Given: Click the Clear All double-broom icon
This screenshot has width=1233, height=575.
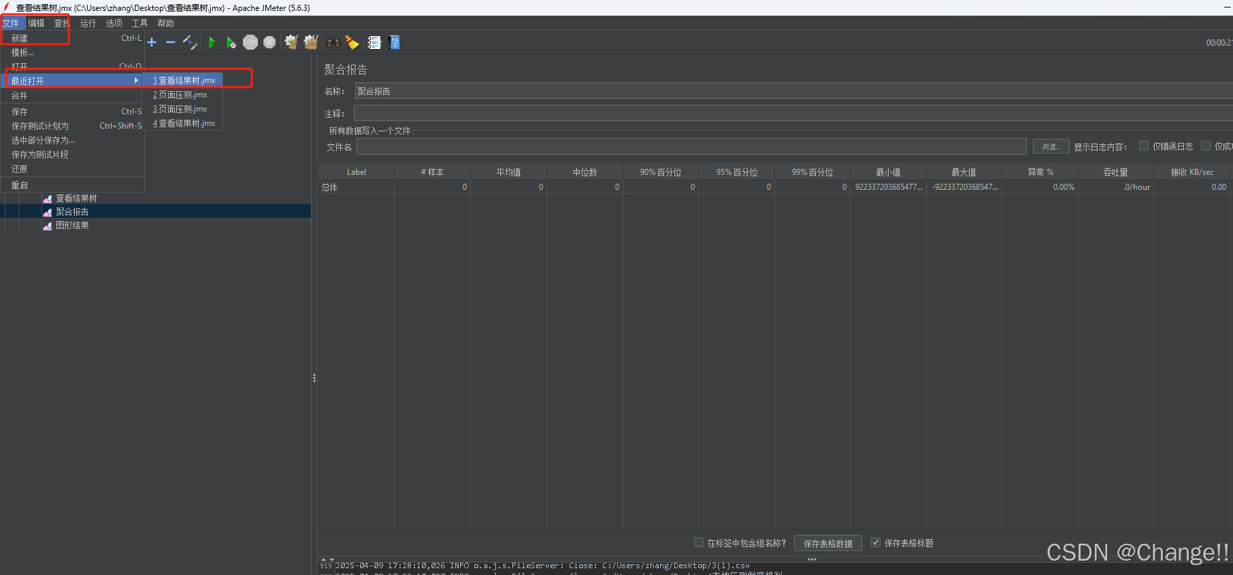Looking at the screenshot, I should click(x=311, y=42).
